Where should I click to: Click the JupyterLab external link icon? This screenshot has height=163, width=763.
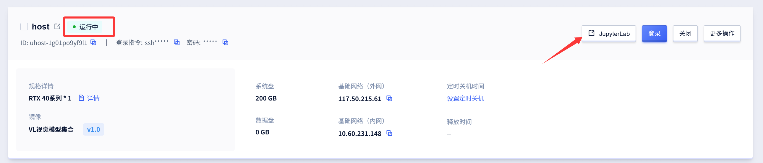pyautogui.click(x=591, y=33)
